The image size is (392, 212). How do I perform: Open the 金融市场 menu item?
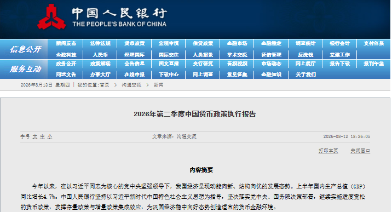coord(237,43)
